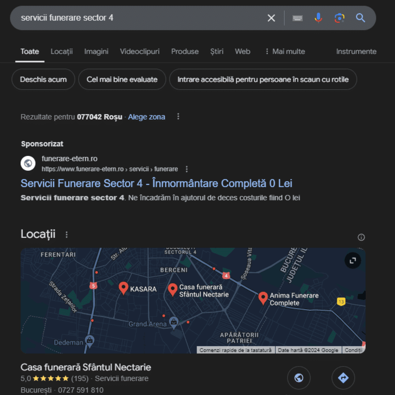Open the sponsored result's three-dot menu
The width and height of the screenshot is (395, 395).
[187, 169]
